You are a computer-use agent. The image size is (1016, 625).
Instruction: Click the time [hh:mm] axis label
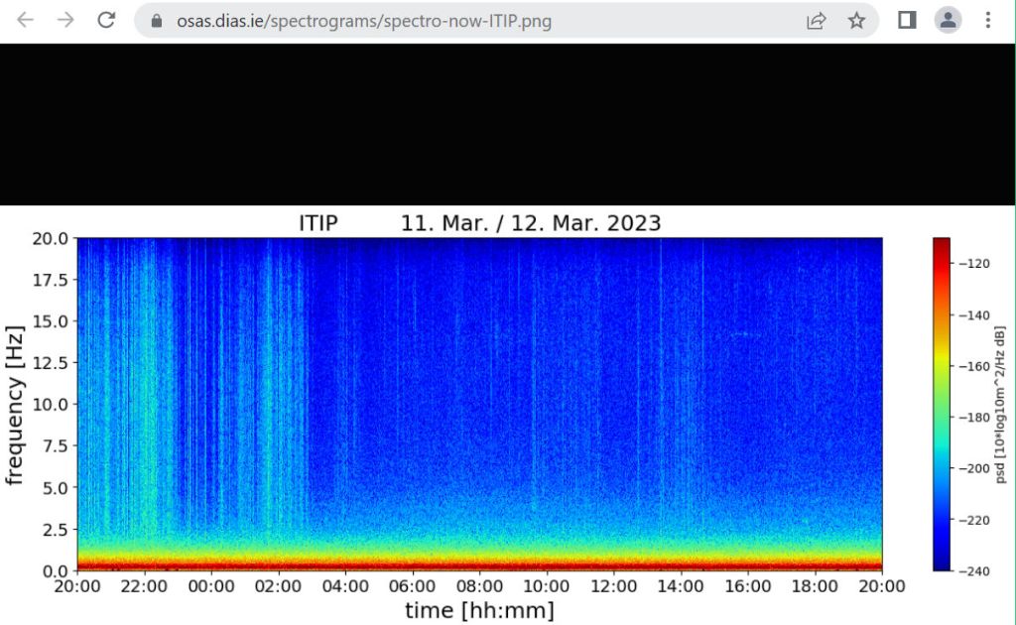tap(479, 610)
